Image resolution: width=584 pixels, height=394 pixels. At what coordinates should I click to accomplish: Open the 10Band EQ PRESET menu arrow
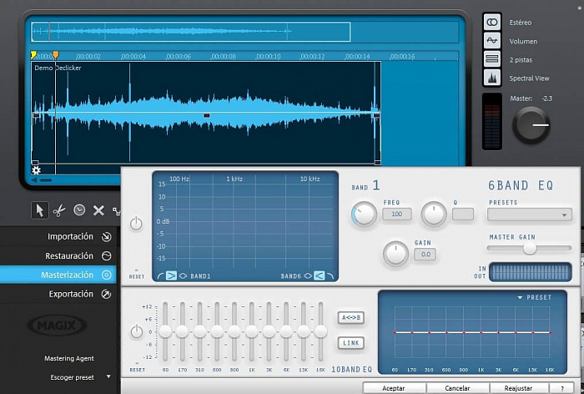point(520,297)
